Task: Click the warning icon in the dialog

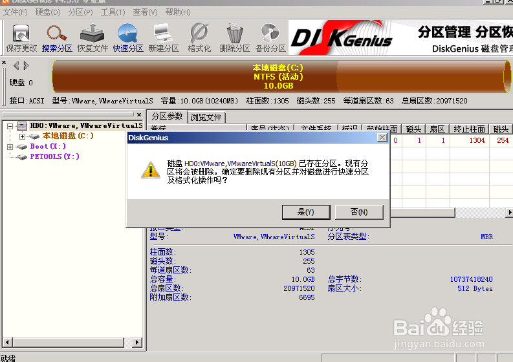Action: click(151, 170)
